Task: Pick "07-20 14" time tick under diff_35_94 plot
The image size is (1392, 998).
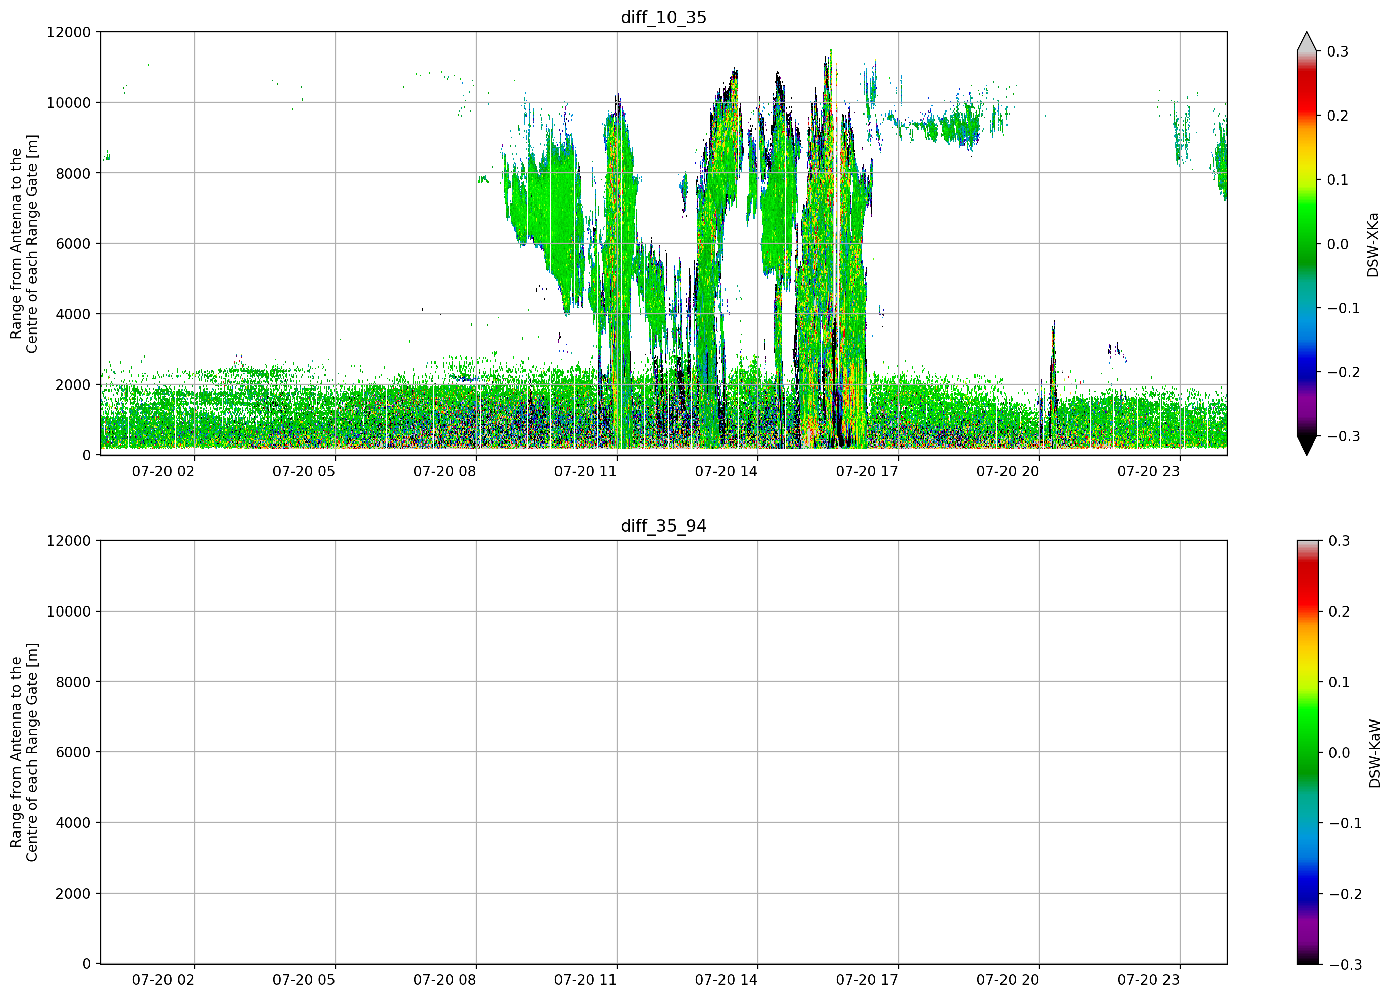Action: (726, 980)
